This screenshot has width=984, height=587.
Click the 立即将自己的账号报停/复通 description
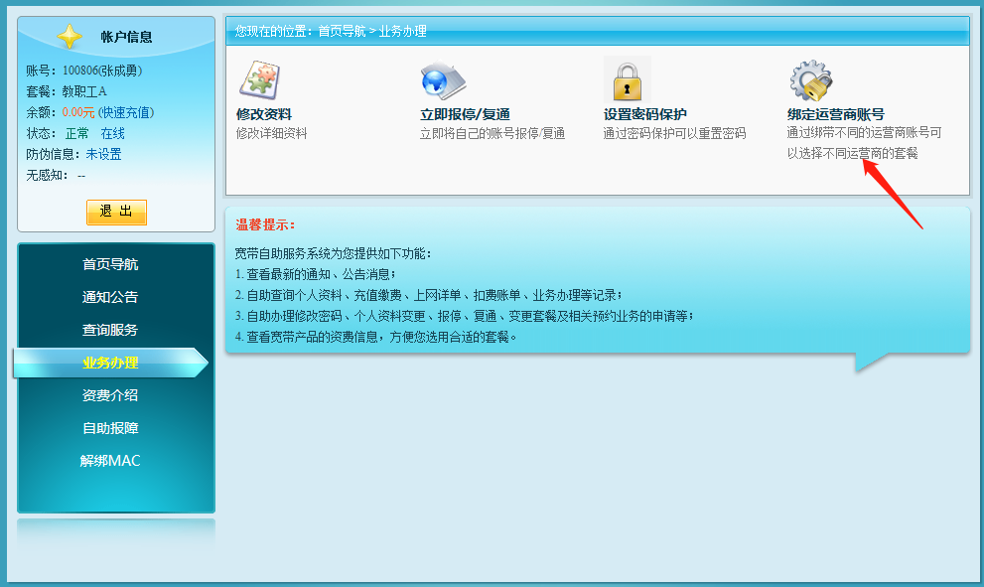[492, 133]
